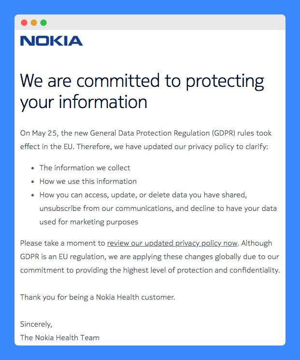The width and height of the screenshot is (300, 360).
Task: Click the line about commitment to highest protection
Action: point(150,270)
